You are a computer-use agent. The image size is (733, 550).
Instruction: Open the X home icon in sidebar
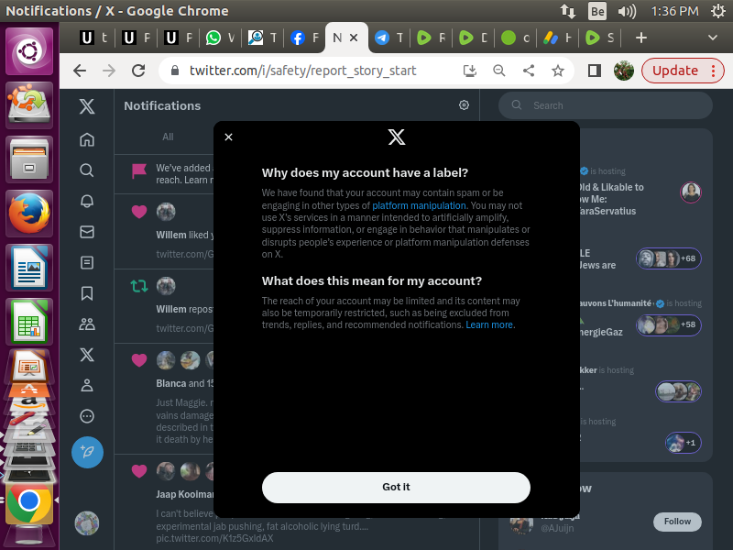tap(87, 107)
